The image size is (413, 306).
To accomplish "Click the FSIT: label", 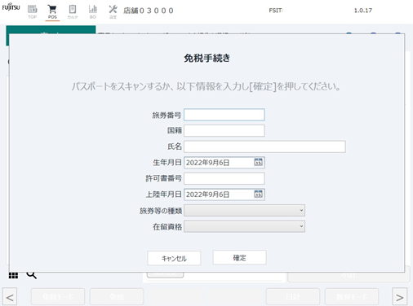I will (x=276, y=11).
